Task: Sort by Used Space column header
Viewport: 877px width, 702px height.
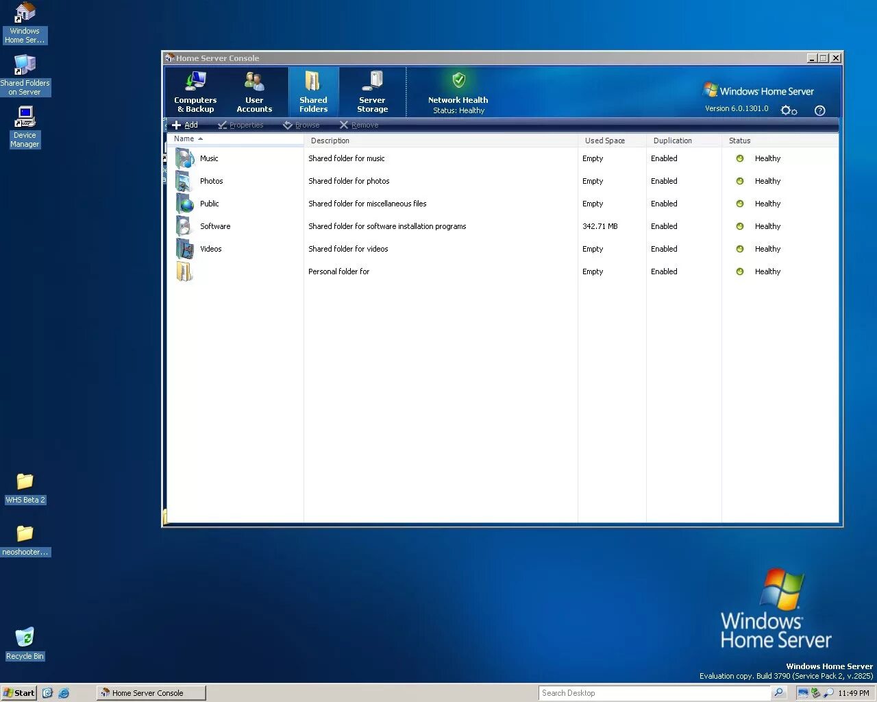Action: pyautogui.click(x=612, y=141)
